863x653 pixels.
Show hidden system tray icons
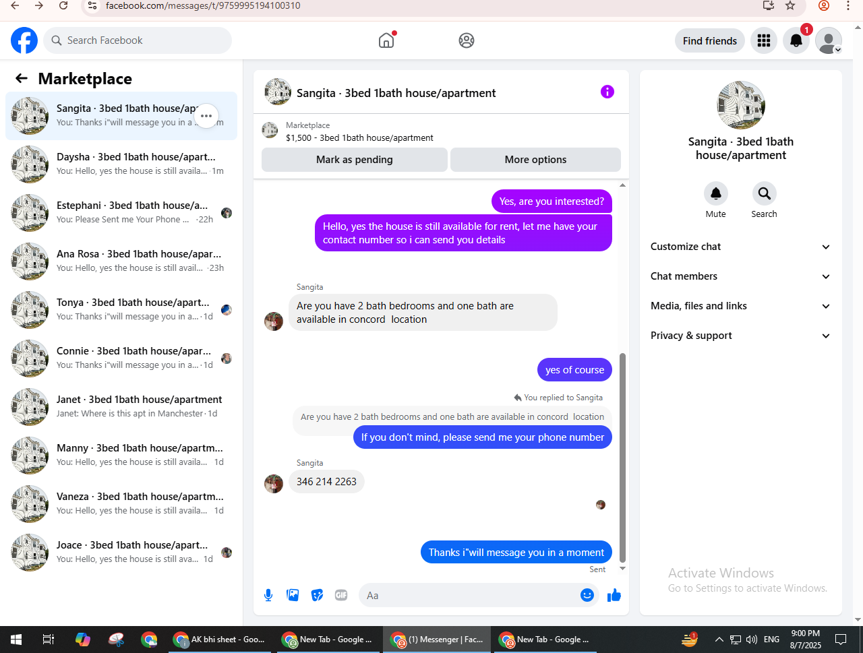point(719,640)
